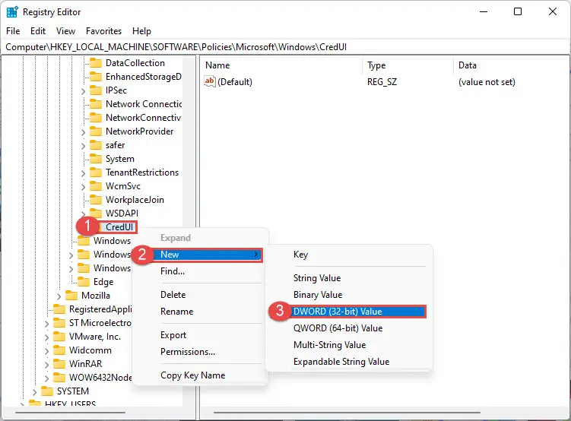
Task: Expand the WcmSvc key
Action: pos(83,187)
